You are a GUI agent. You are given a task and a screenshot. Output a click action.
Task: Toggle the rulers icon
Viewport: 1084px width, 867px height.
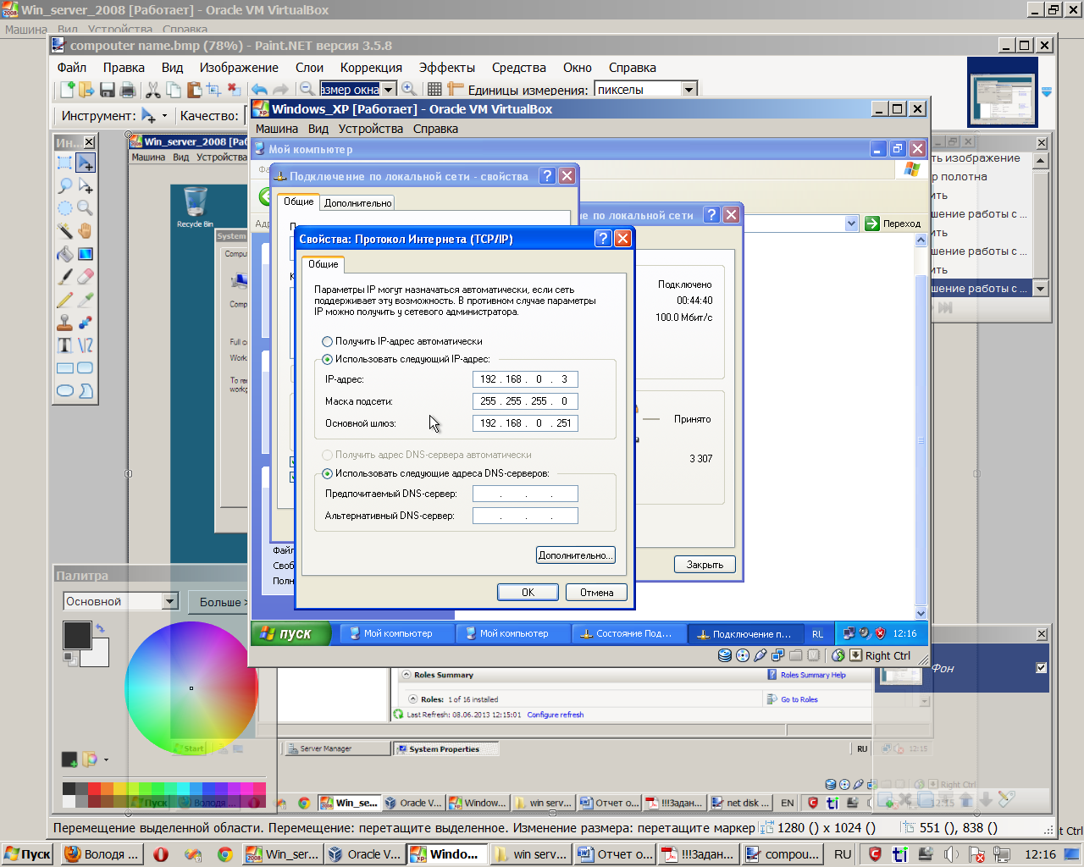coord(456,89)
